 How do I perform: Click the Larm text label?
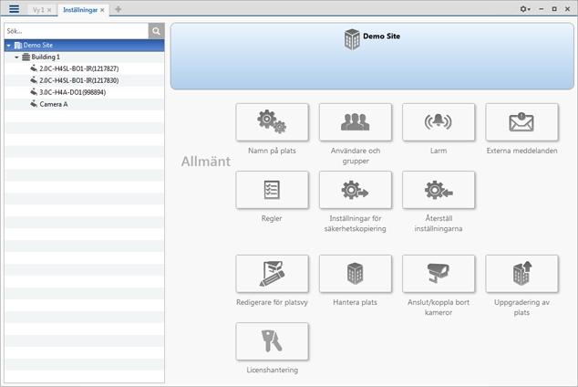tap(439, 151)
